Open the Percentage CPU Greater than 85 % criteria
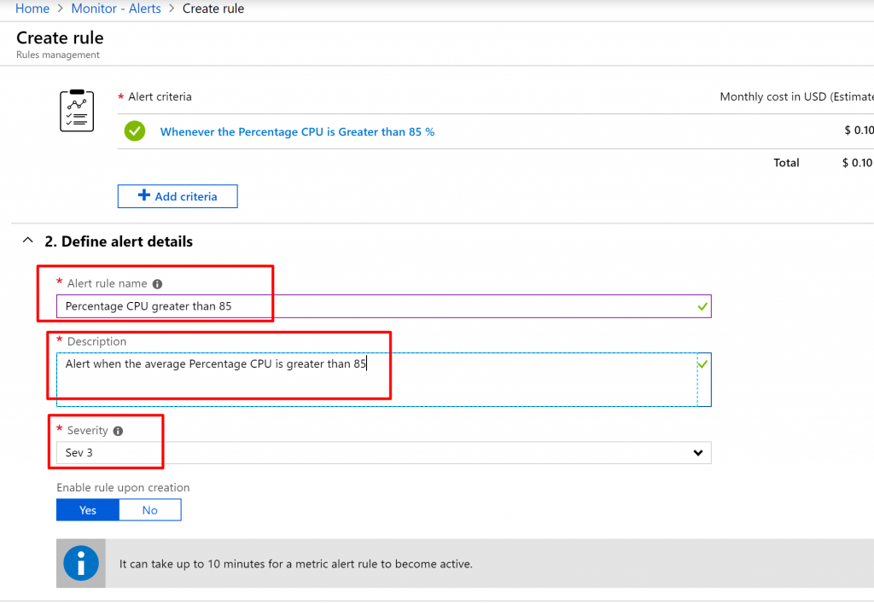 [x=297, y=132]
